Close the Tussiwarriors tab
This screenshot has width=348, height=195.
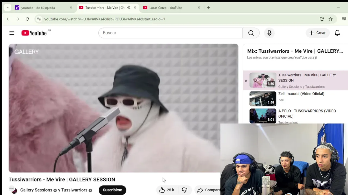pos(135,8)
